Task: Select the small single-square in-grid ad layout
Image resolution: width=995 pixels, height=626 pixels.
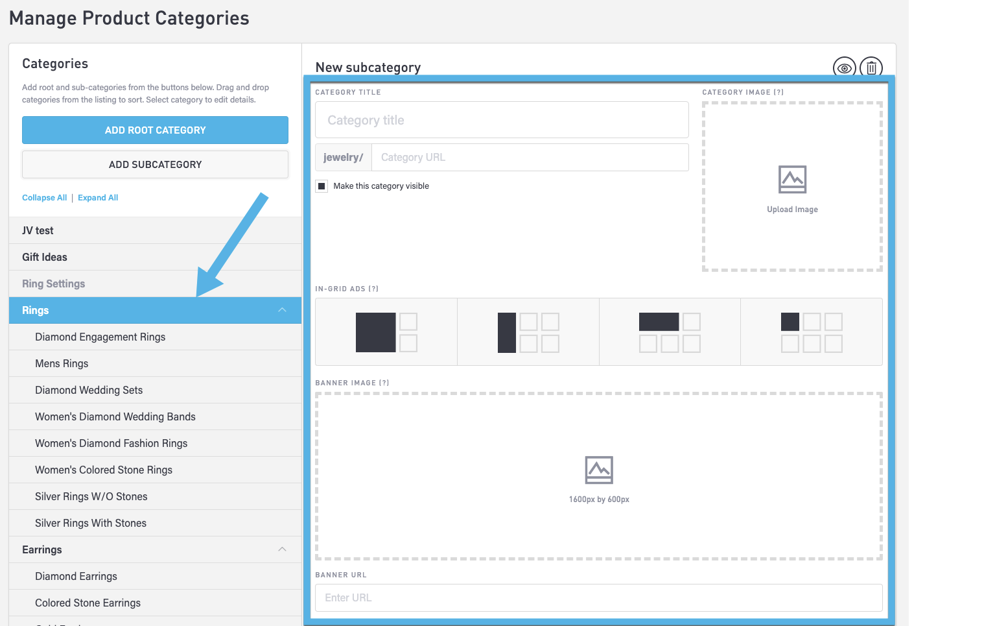Action: [812, 332]
